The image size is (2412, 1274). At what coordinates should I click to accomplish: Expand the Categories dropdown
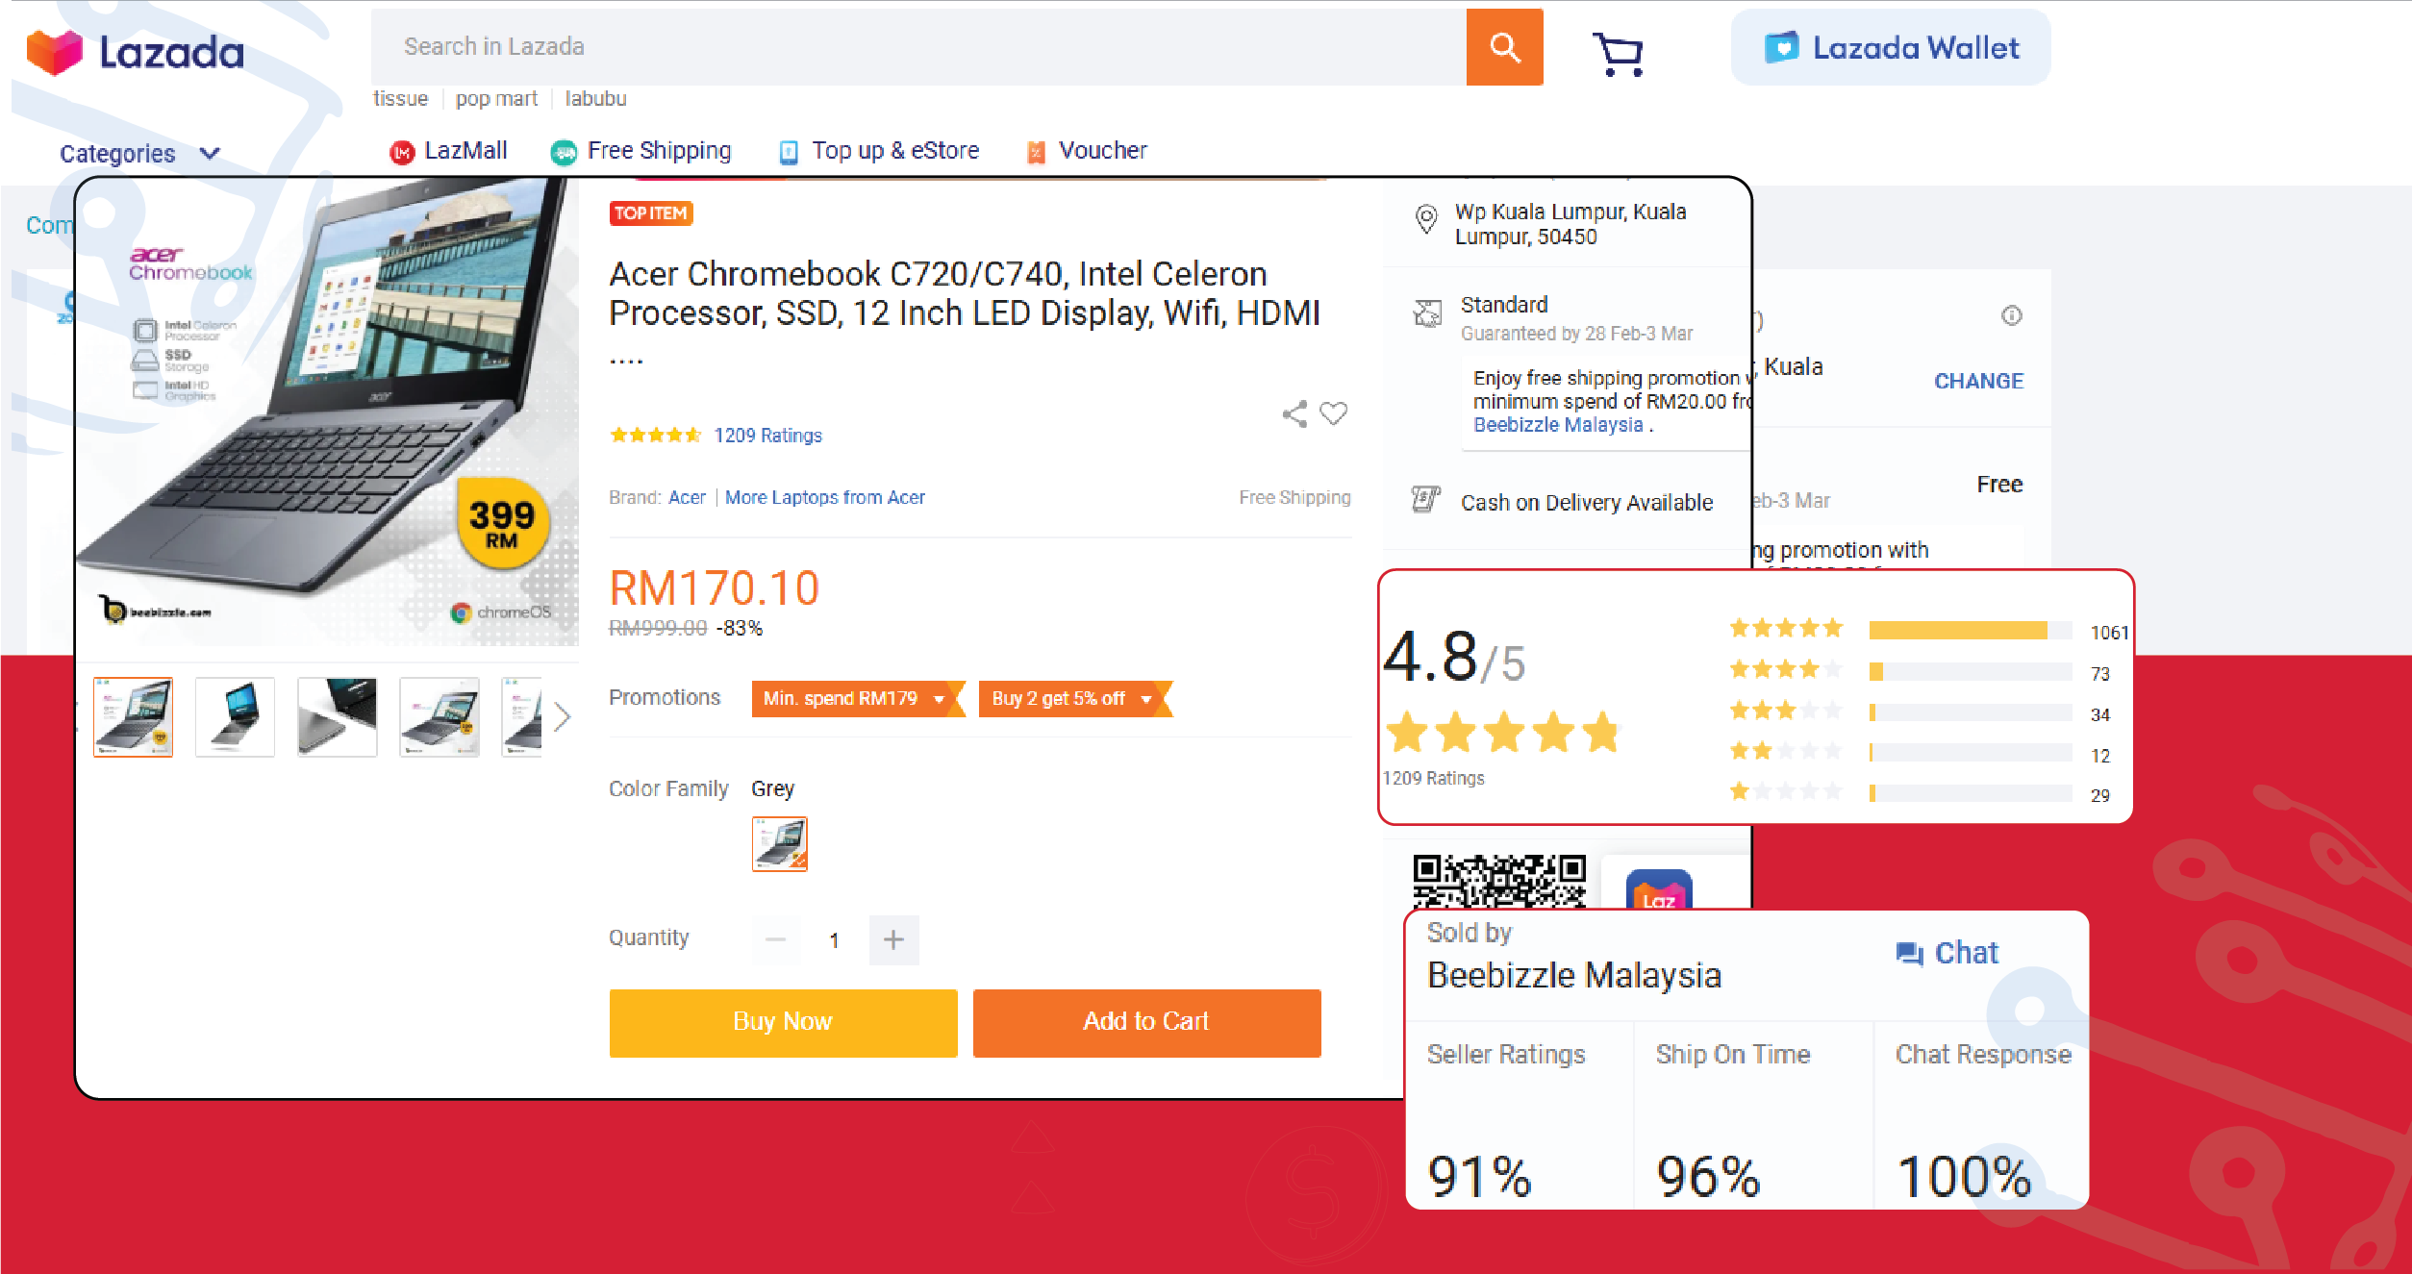pyautogui.click(x=140, y=154)
